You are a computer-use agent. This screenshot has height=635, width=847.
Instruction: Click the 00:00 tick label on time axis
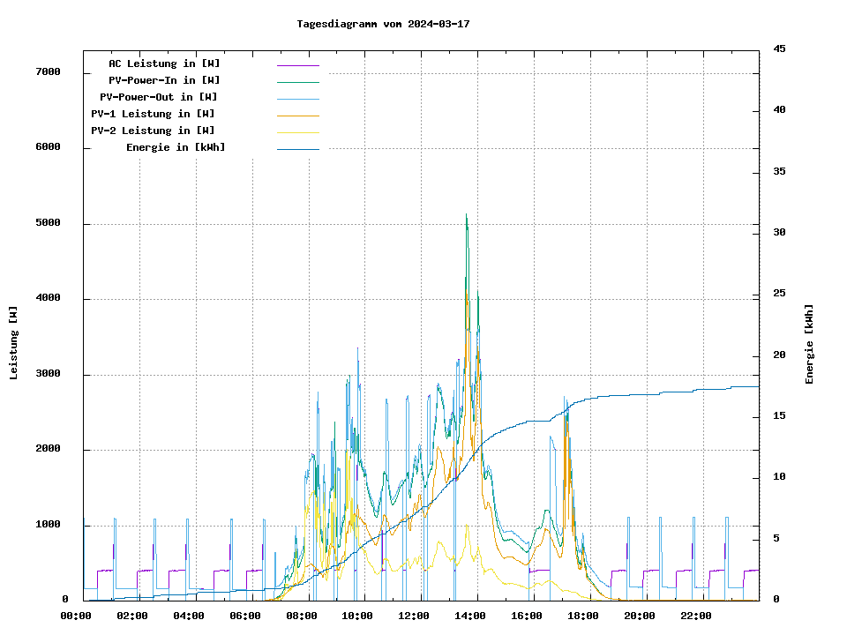click(76, 616)
